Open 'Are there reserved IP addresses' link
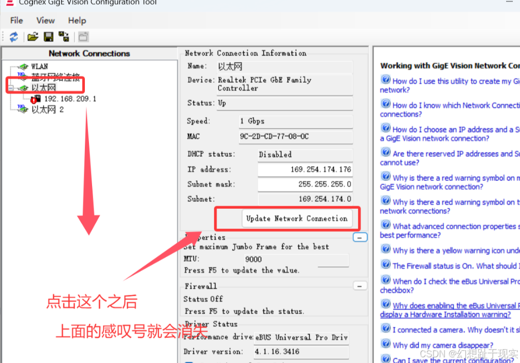 pyautogui.click(x=450, y=158)
